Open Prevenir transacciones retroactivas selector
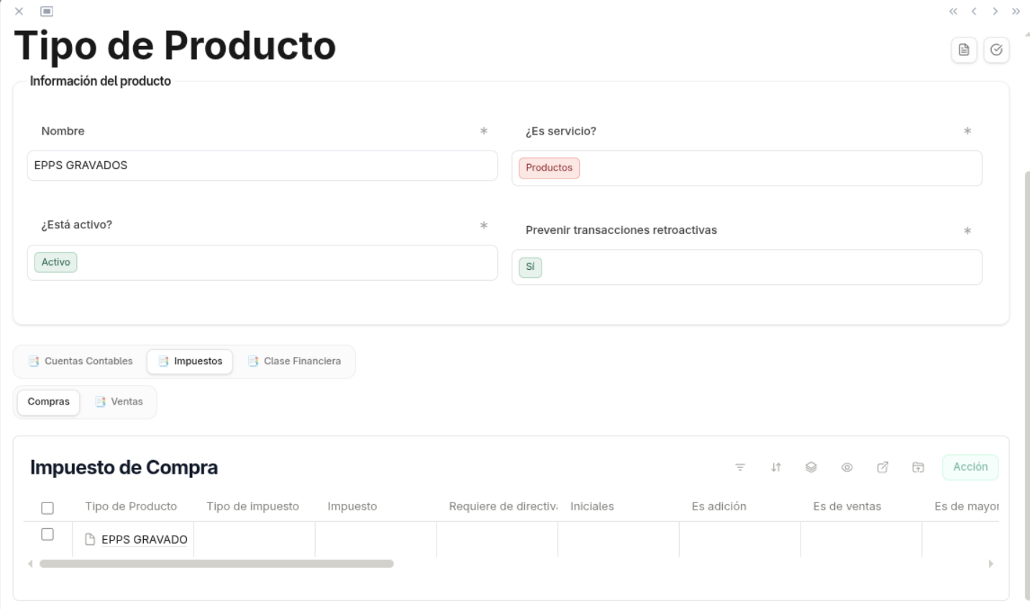The width and height of the screenshot is (1030, 609). [x=747, y=267]
